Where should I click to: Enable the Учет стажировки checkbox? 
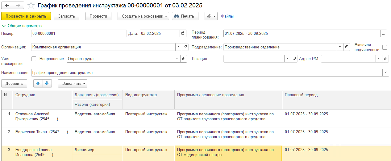pyautogui.click(x=34, y=59)
